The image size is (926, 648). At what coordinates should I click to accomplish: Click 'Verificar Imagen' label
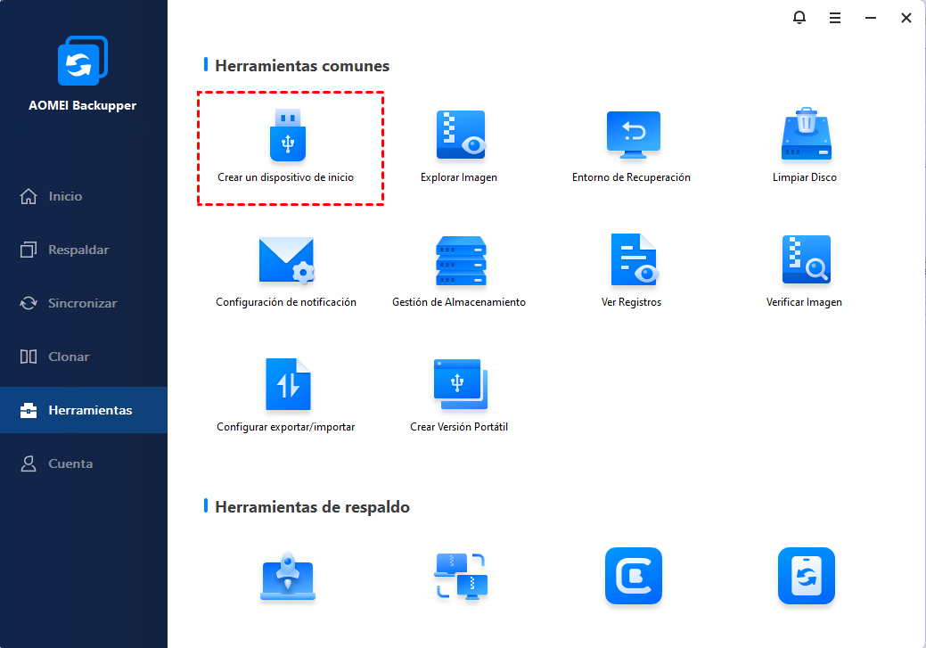coord(804,302)
